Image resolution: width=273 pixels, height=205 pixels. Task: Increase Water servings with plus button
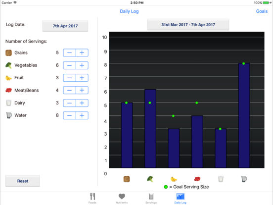pyautogui.click(x=82, y=115)
